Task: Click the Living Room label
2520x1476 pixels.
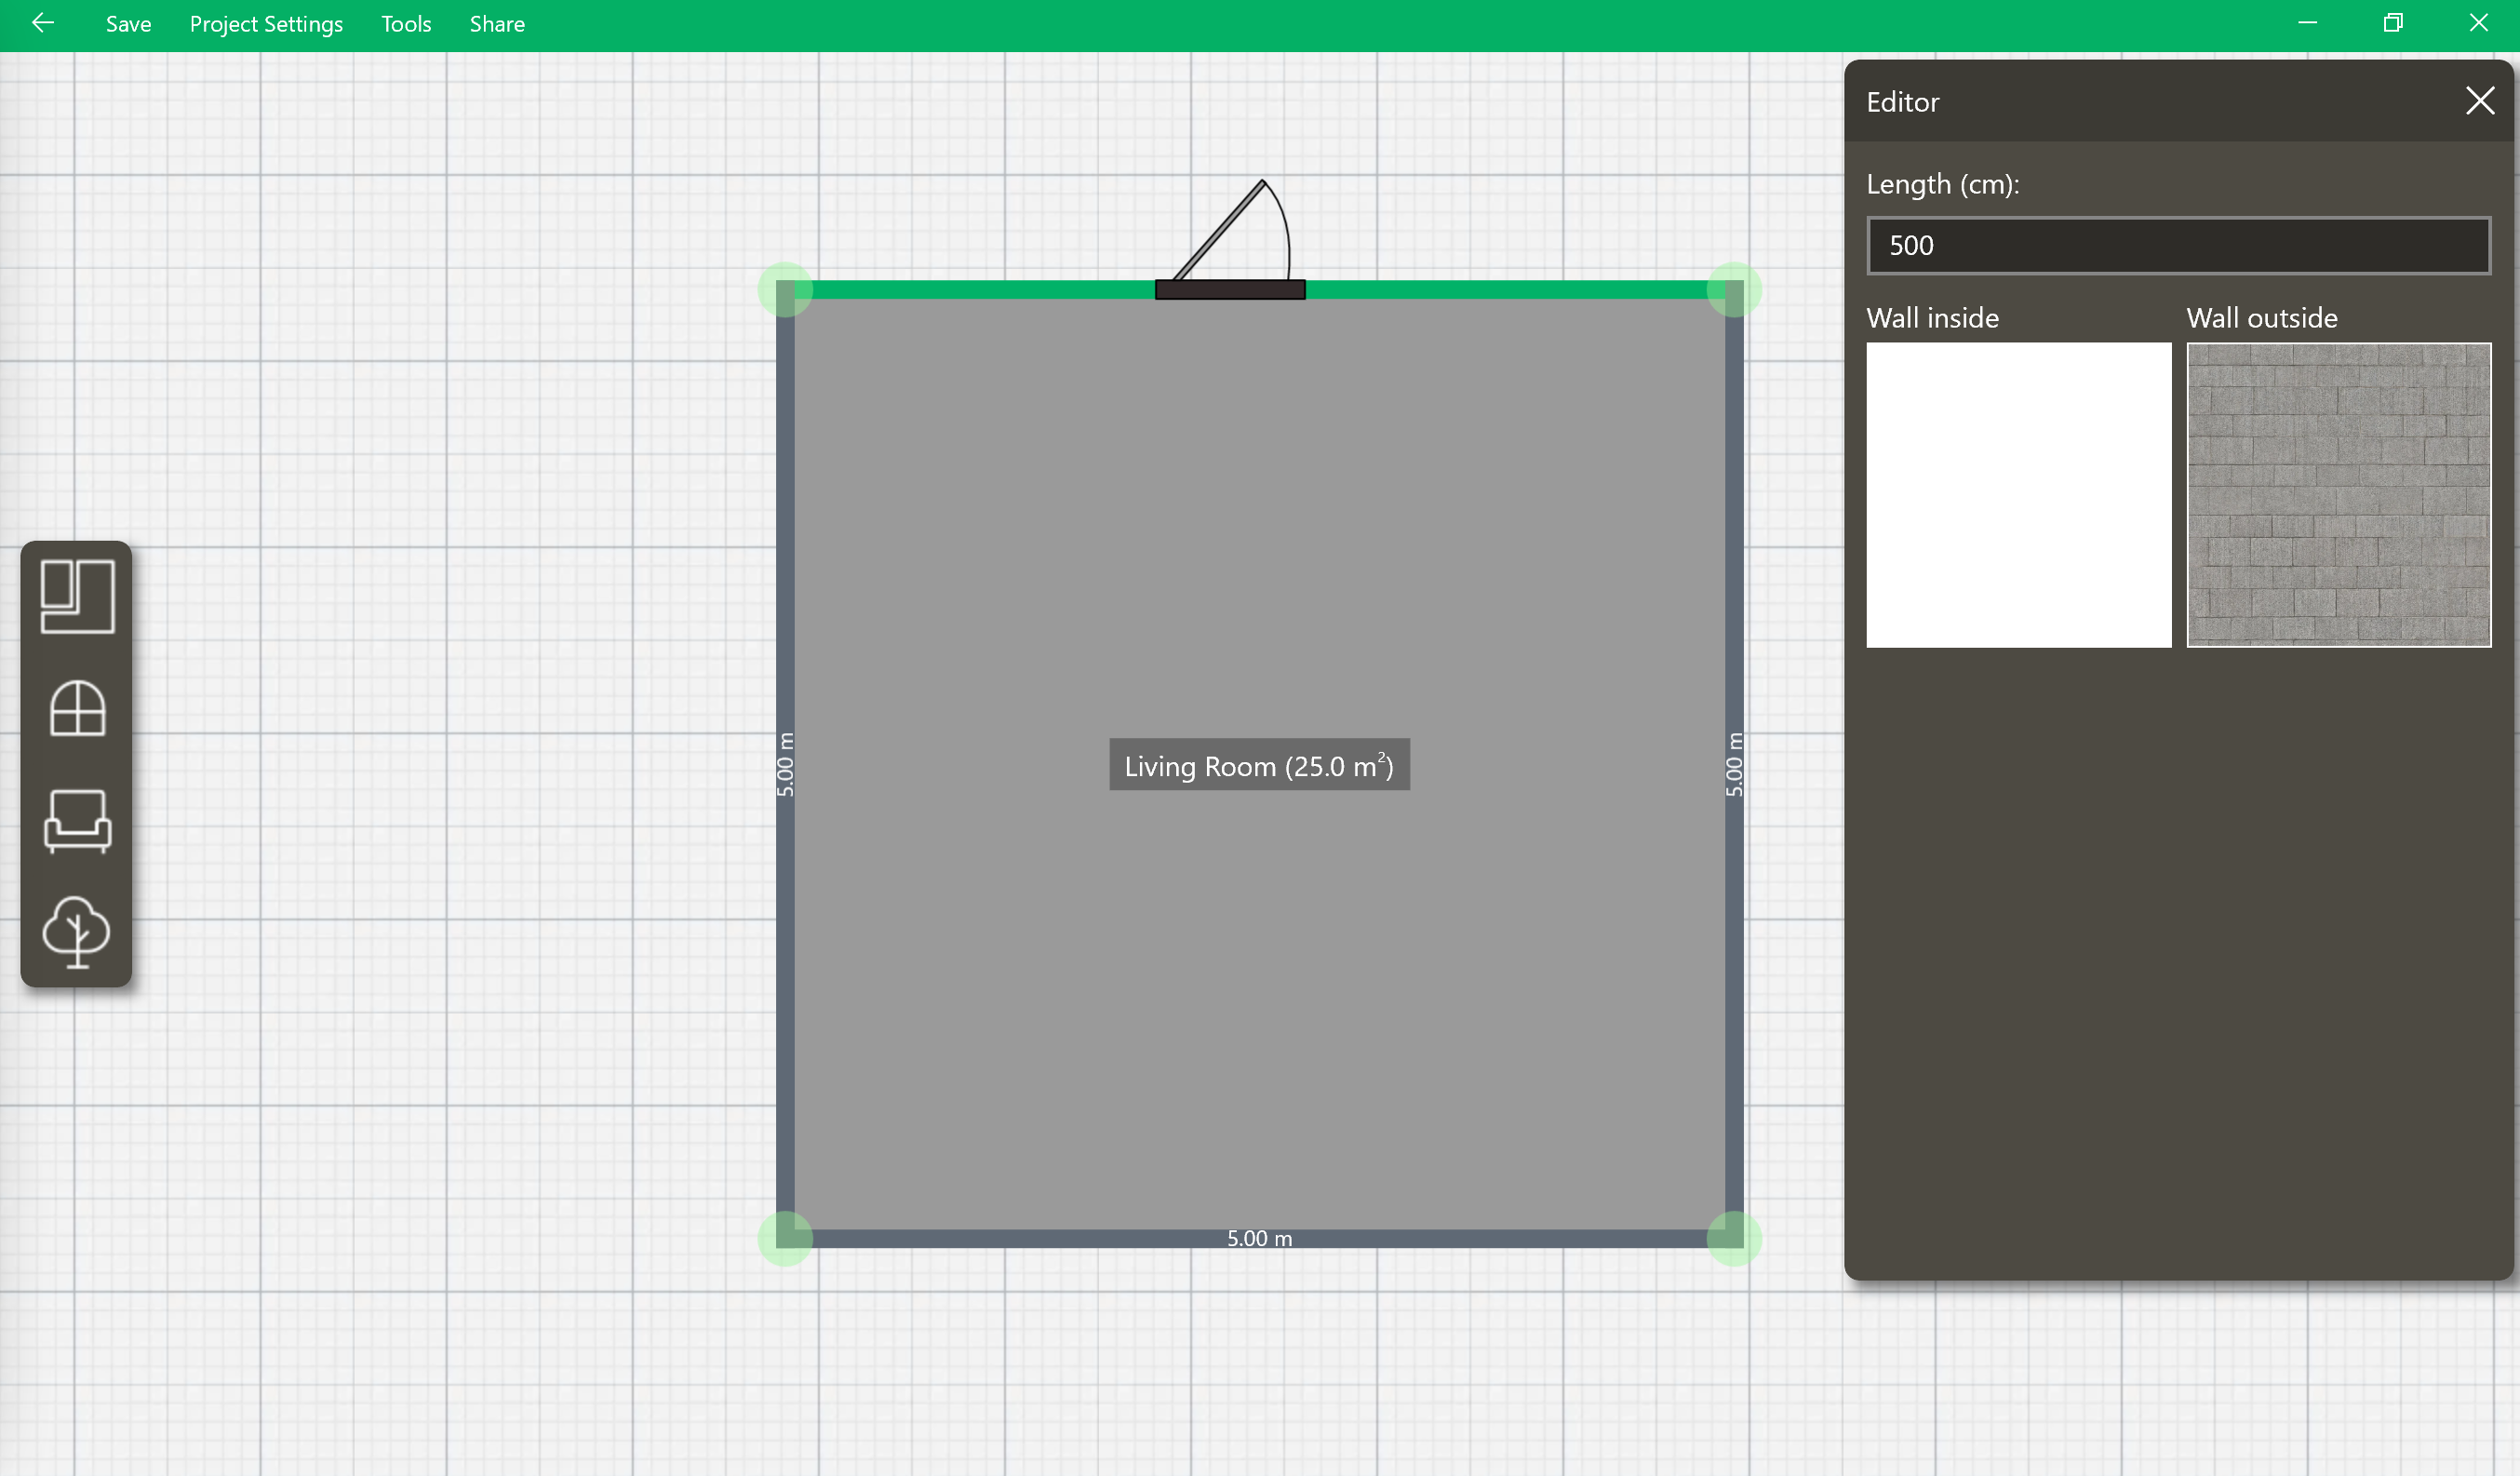Action: [1259, 766]
